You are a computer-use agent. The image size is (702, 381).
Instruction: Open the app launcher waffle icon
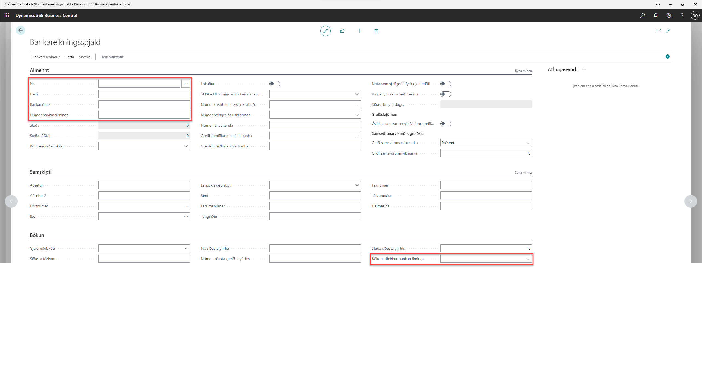pos(7,15)
